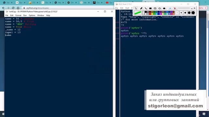Pick the bright yellow color swatch

point(152,14)
